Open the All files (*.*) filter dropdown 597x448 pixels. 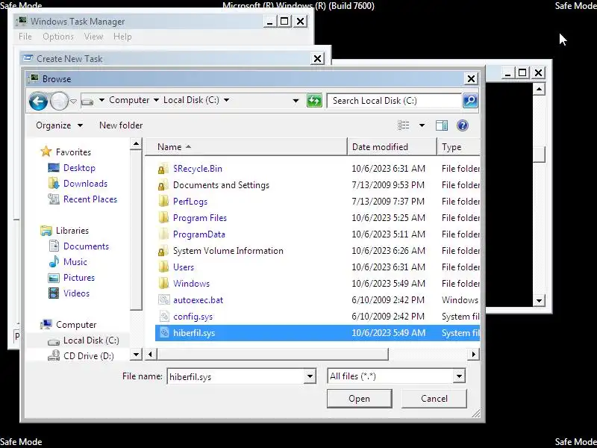click(x=459, y=377)
